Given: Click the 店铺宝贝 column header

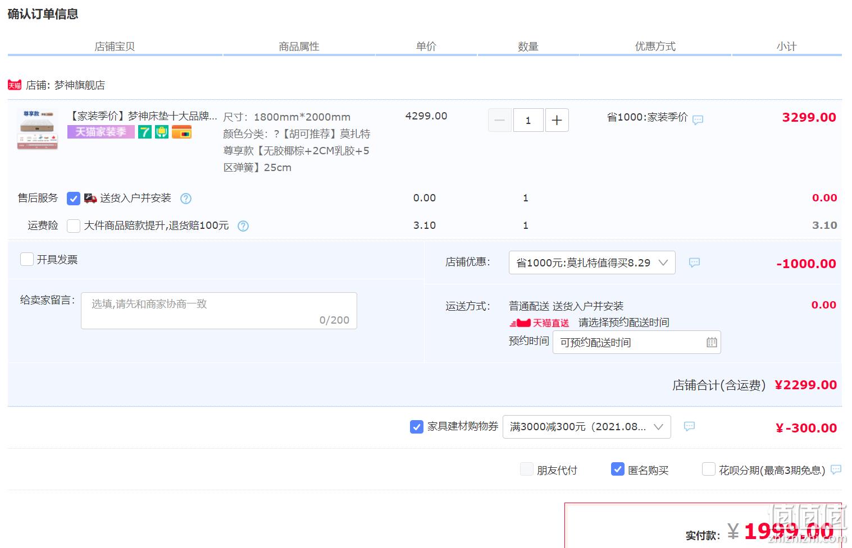Looking at the screenshot, I should [x=115, y=47].
